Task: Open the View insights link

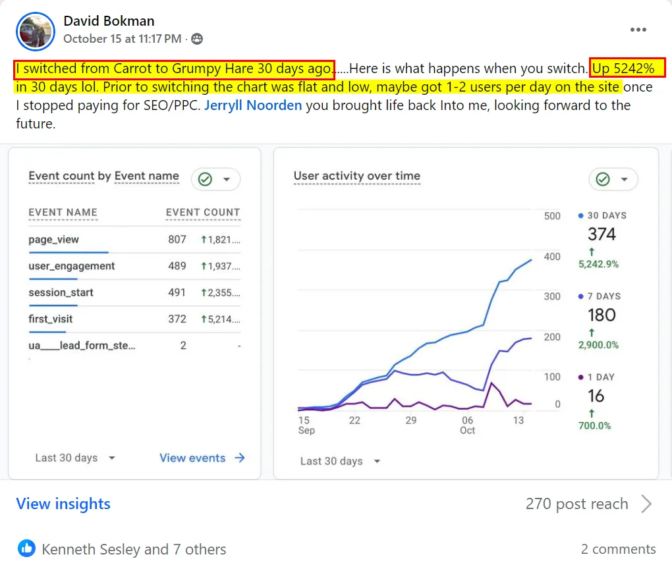Action: 63,504
